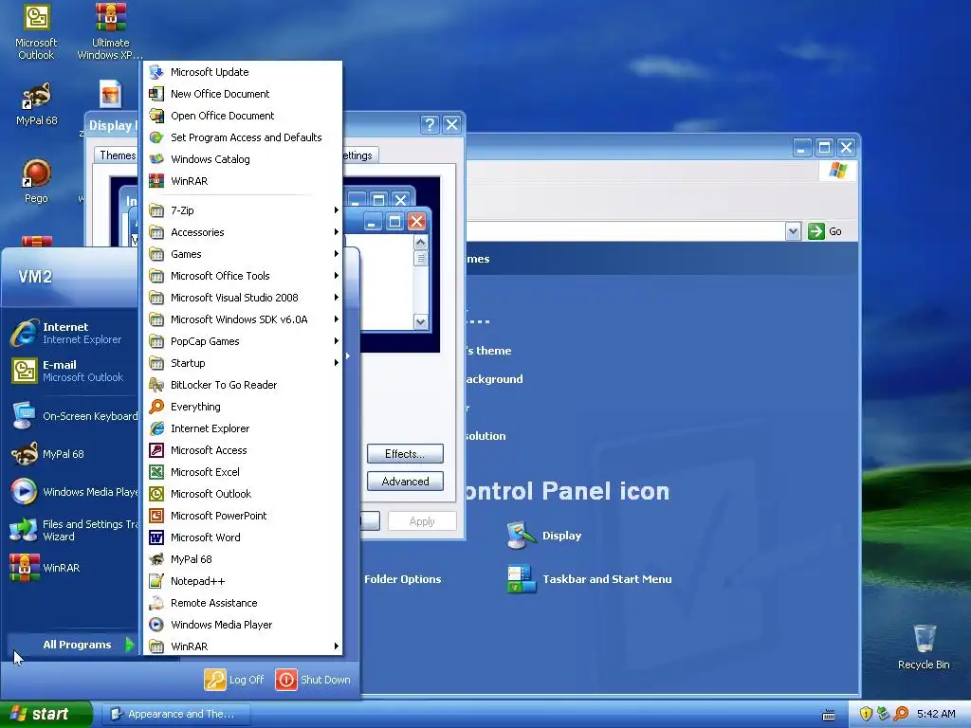Expand the Games folder
The width and height of the screenshot is (971, 728).
point(243,254)
